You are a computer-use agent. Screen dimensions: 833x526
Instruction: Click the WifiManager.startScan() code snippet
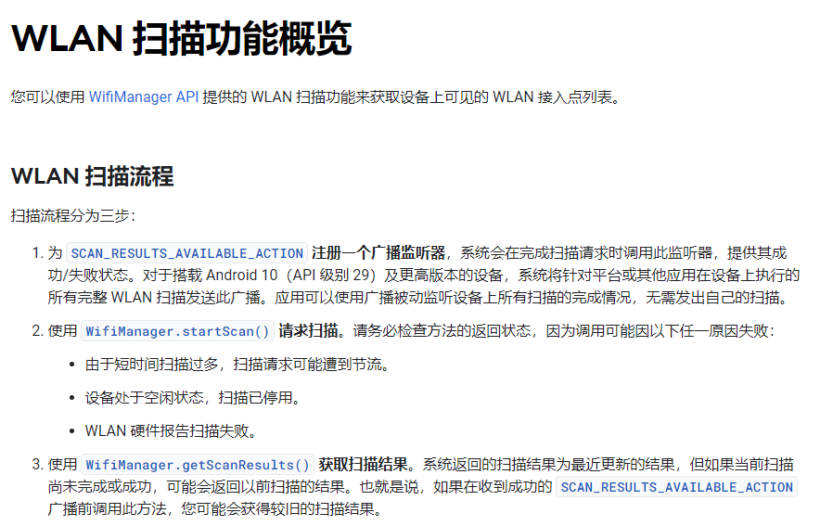pyautogui.click(x=177, y=331)
